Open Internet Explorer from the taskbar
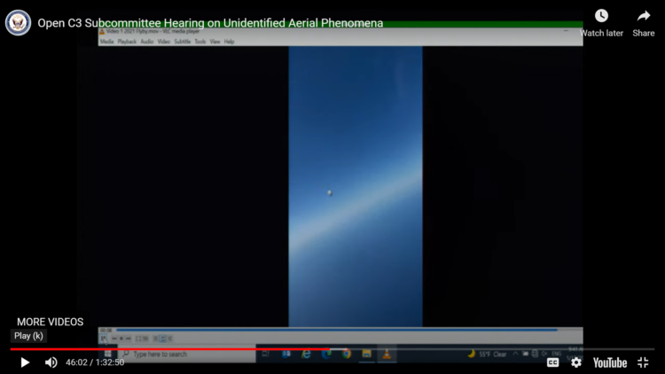This screenshot has width=665, height=374. [x=306, y=355]
